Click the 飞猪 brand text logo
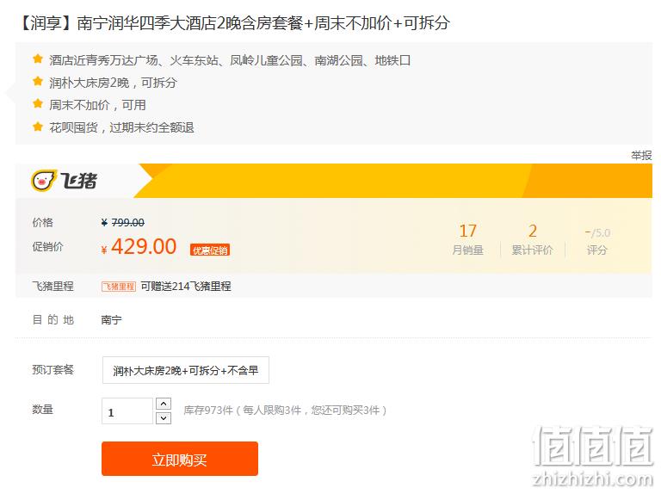Viewport: 661px width, 494px height. click(x=79, y=181)
